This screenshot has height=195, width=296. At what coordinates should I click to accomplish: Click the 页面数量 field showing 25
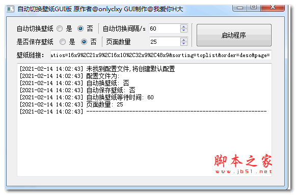click(x=165, y=42)
